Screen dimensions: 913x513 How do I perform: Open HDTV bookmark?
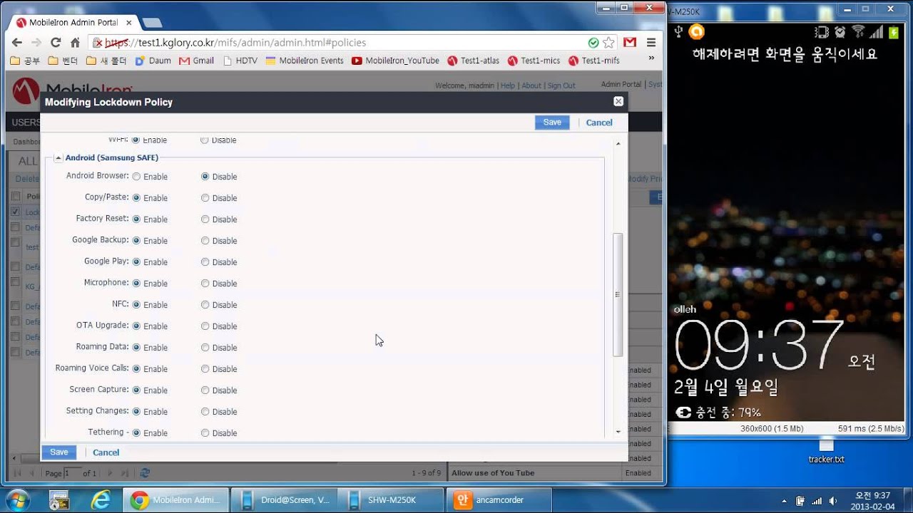[240, 61]
